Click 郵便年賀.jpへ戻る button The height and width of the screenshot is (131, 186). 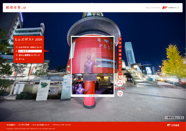point(175,118)
